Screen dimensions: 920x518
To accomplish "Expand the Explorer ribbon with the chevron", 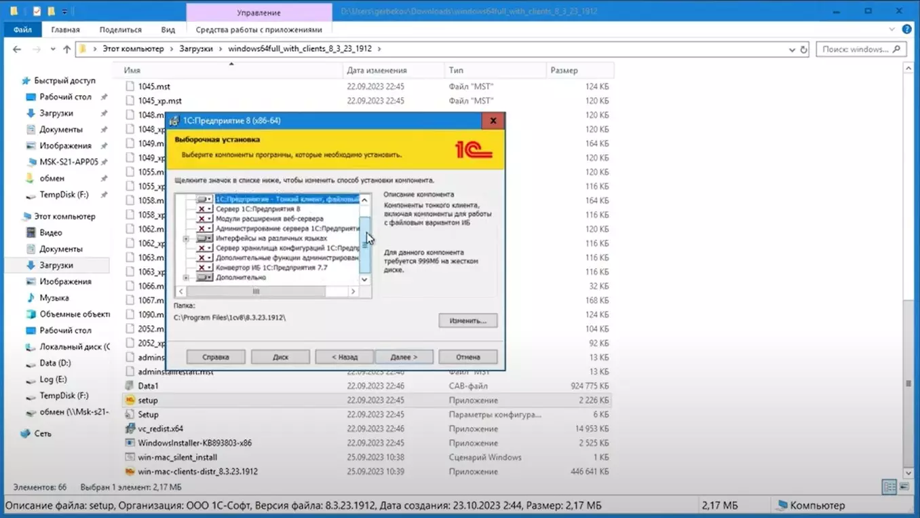I will pyautogui.click(x=892, y=30).
